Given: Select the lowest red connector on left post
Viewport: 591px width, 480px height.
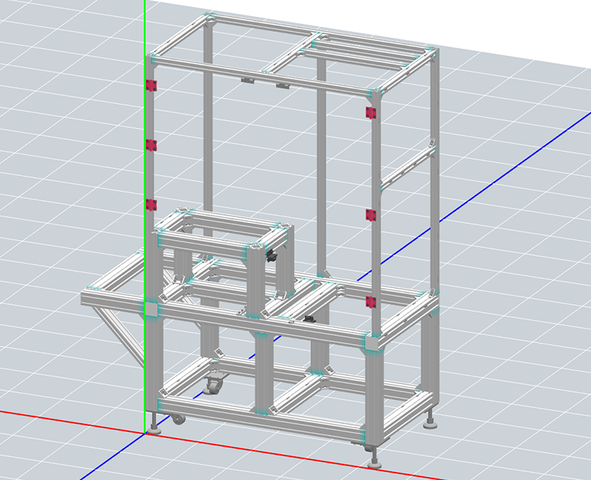Looking at the screenshot, I should click(152, 205).
